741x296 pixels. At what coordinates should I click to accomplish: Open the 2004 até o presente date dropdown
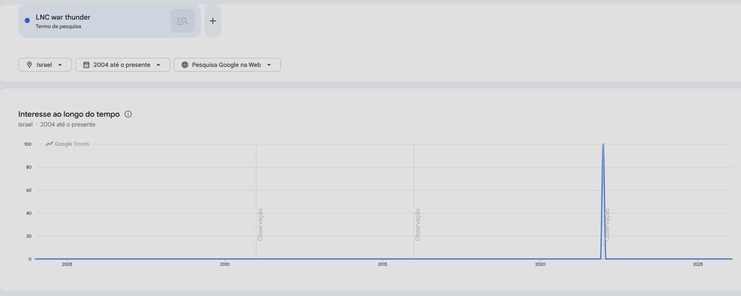click(x=123, y=65)
